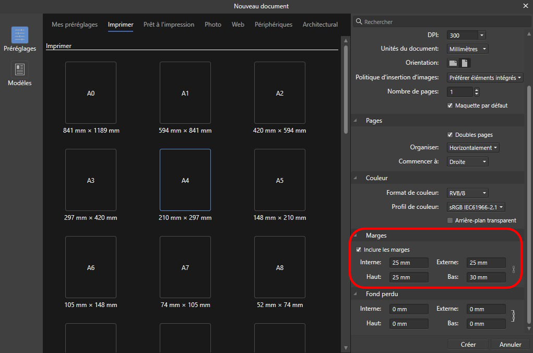Open Unités du document dropdown
533x353 pixels.
pos(467,49)
